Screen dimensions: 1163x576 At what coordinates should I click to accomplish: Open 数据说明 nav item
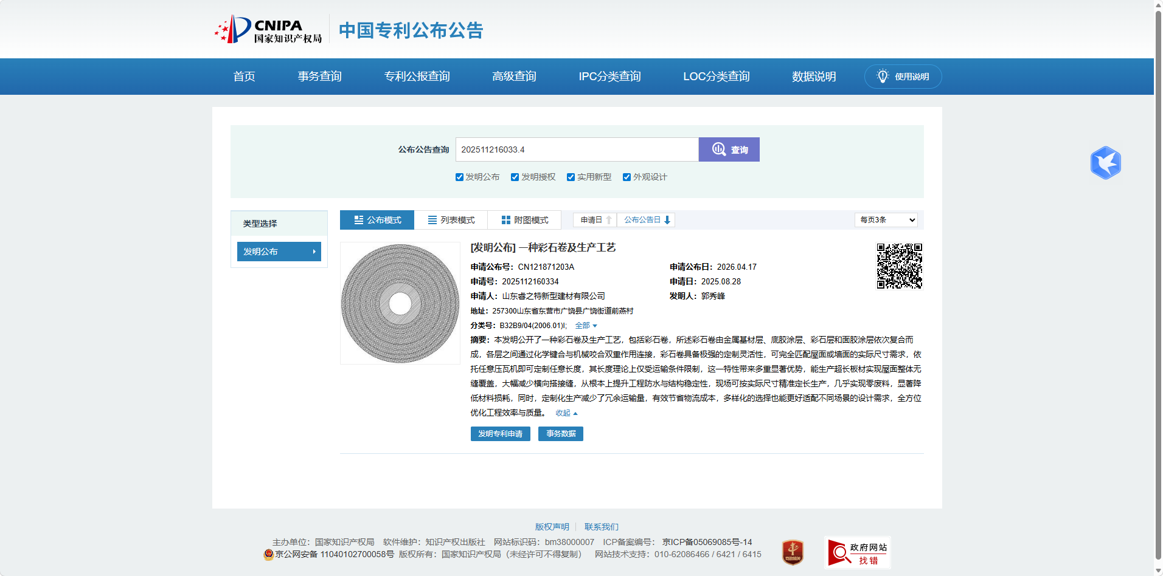click(814, 77)
